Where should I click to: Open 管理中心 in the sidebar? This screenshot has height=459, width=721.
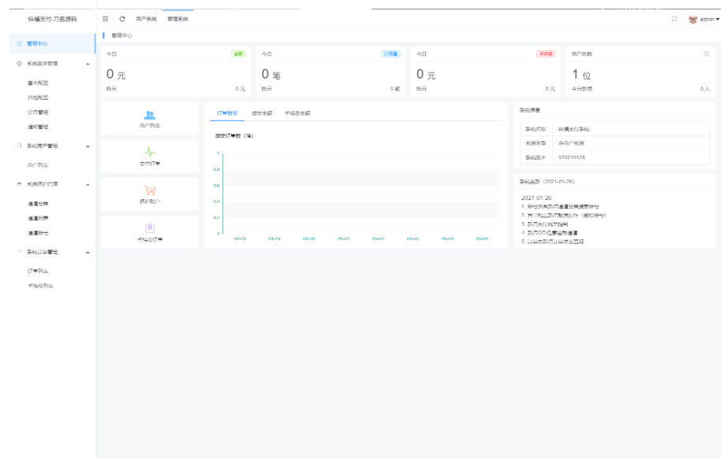click(37, 44)
